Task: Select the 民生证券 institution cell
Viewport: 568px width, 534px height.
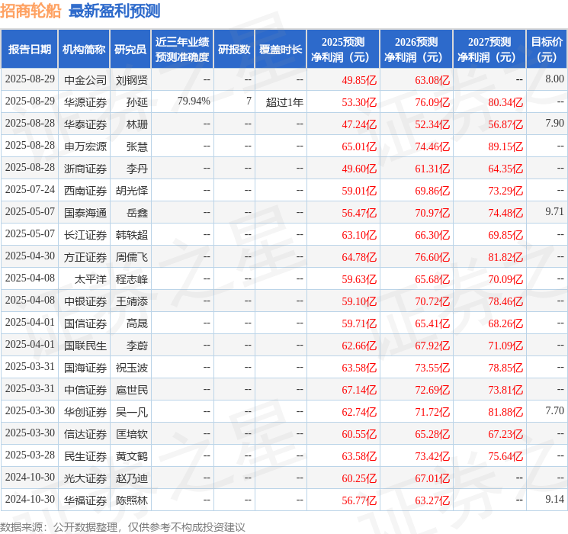Action: click(85, 455)
